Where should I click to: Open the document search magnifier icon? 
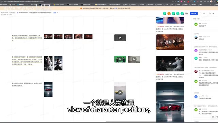(210, 14)
